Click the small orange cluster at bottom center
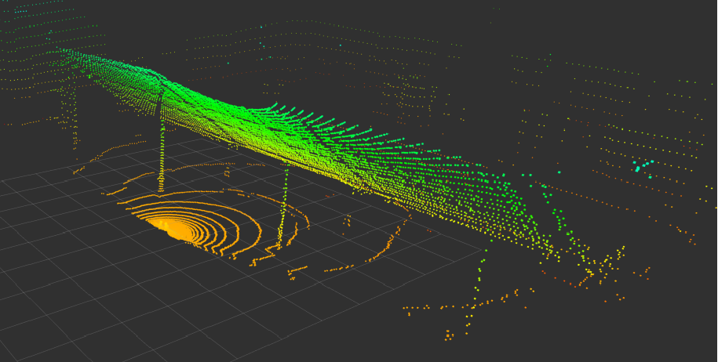Screen dimensions: 718x362 [449, 335]
